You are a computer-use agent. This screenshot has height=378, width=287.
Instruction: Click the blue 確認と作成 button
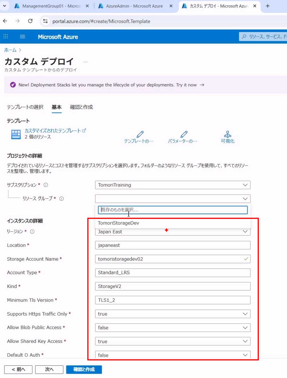(84, 369)
